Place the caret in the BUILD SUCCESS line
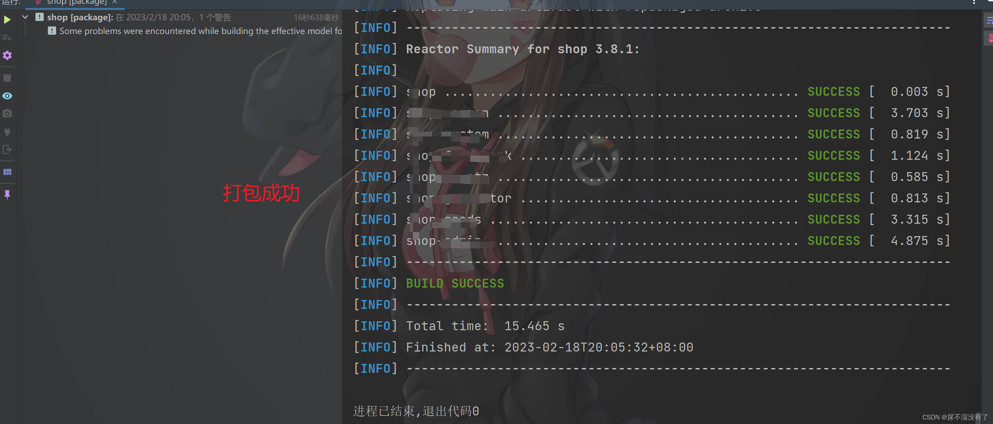Screen dimensions: 993x424 point(455,283)
